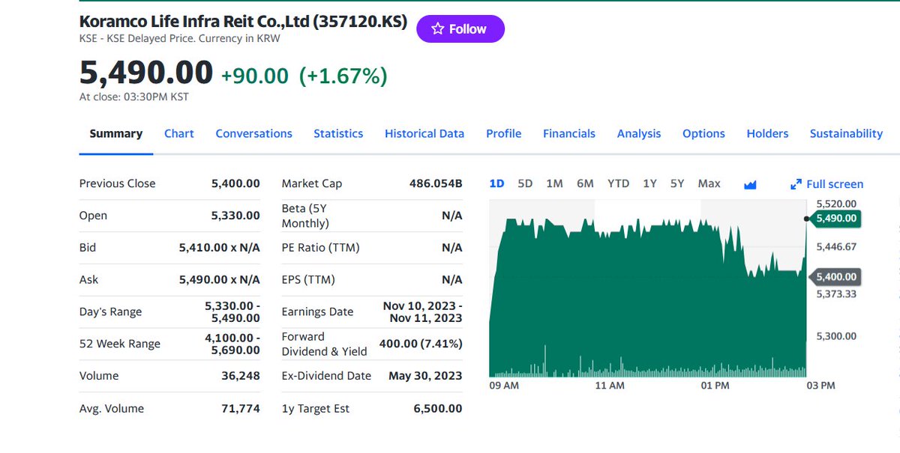Click the PE Ratio (TTM) label
Image resolution: width=900 pixels, height=453 pixels.
[x=320, y=248]
